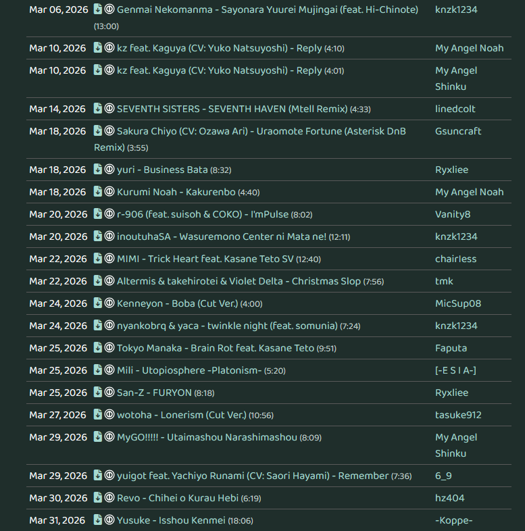Click osu!direct icon for Wasuremono Center row

tap(109, 236)
